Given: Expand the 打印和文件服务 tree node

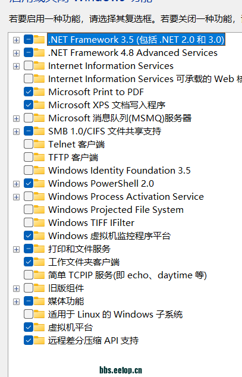Looking at the screenshot, I should point(16,249).
